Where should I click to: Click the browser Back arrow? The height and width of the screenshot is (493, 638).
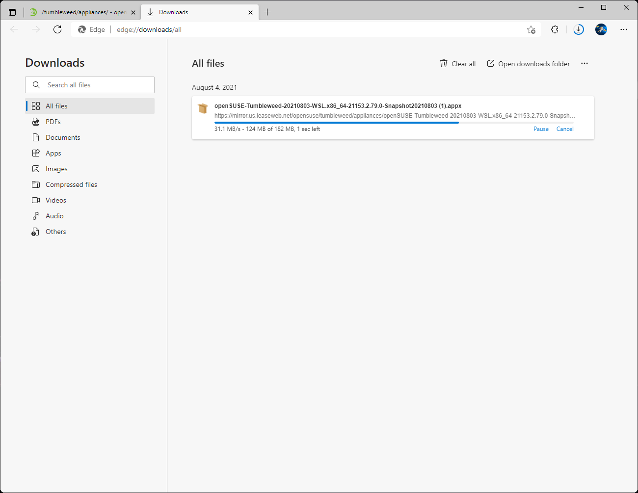pos(14,29)
